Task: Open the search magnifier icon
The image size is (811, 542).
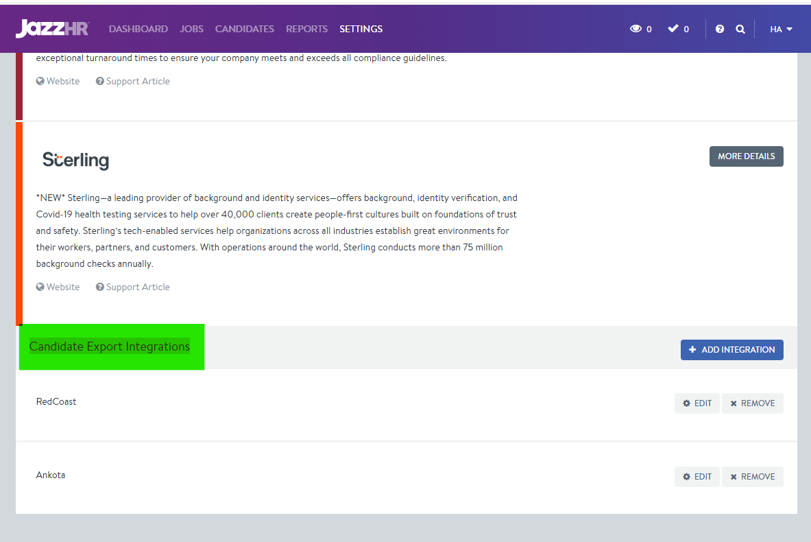Action: click(740, 29)
